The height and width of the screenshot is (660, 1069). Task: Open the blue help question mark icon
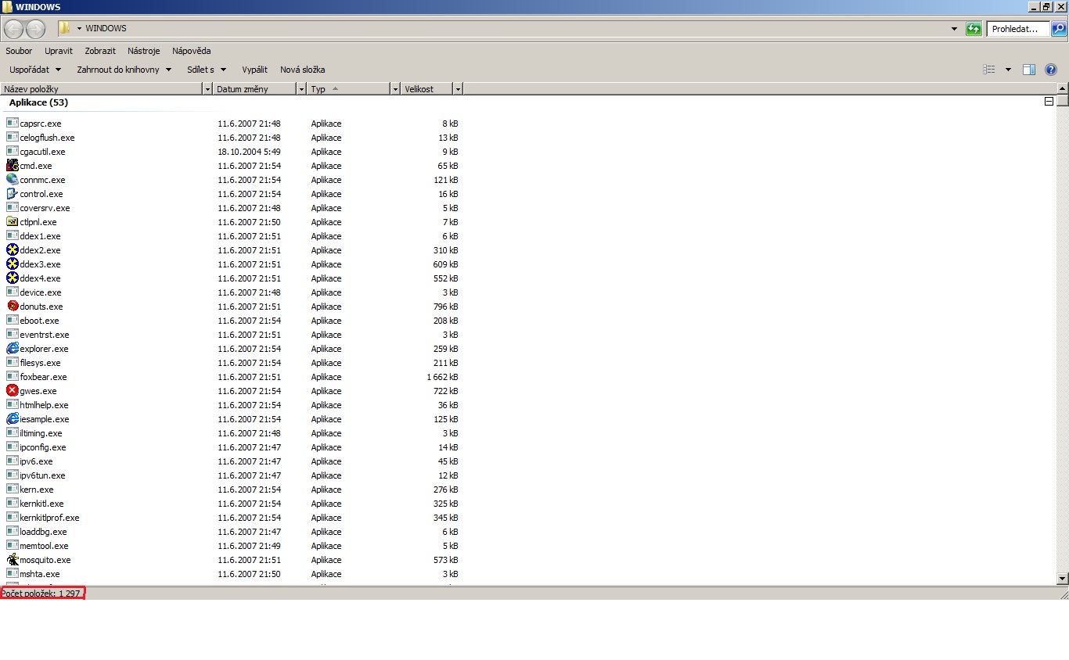click(1051, 70)
